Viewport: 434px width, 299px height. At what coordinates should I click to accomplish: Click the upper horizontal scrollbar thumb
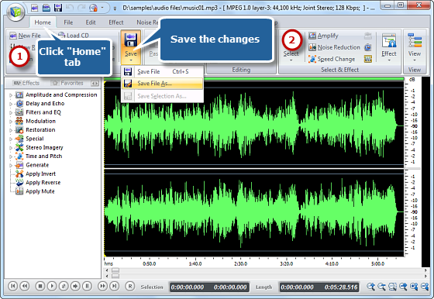pyautogui.click(x=115, y=270)
